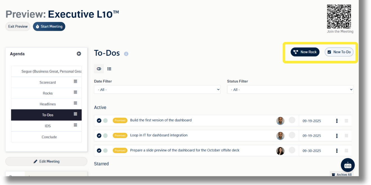Open the chatbot assistant icon
The image size is (371, 185).
[348, 165]
